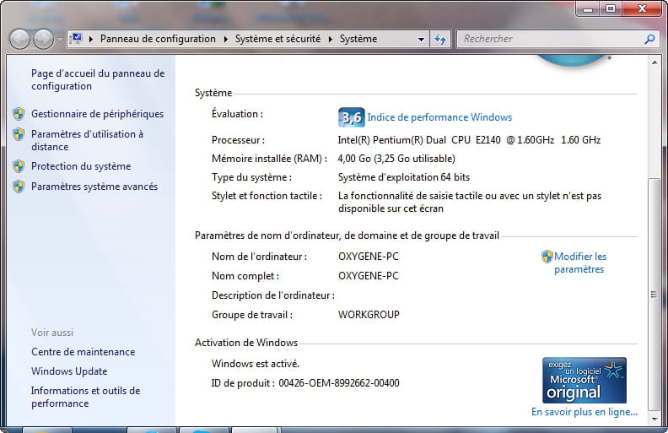
Task: Refresh the page with the refresh button
Action: tap(440, 39)
